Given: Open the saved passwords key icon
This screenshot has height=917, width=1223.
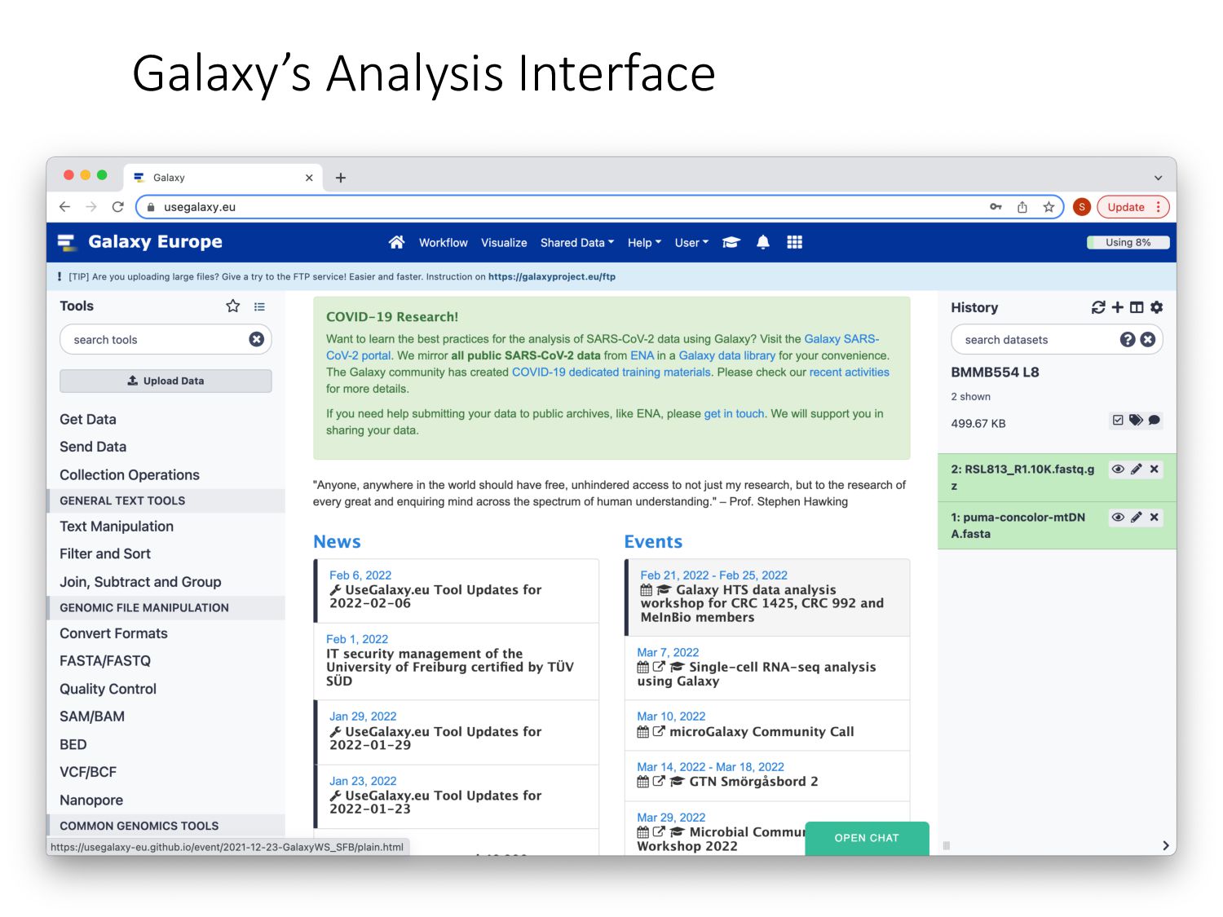Looking at the screenshot, I should 996,207.
